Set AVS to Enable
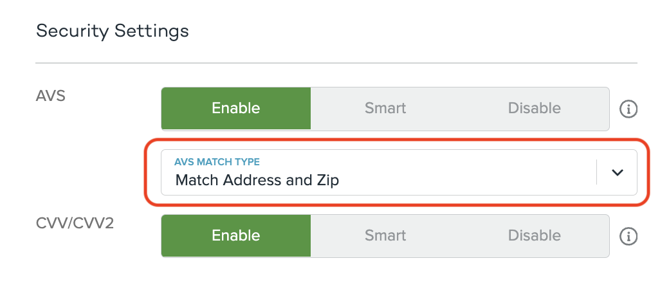Image resolution: width=669 pixels, height=283 pixels. (x=235, y=109)
